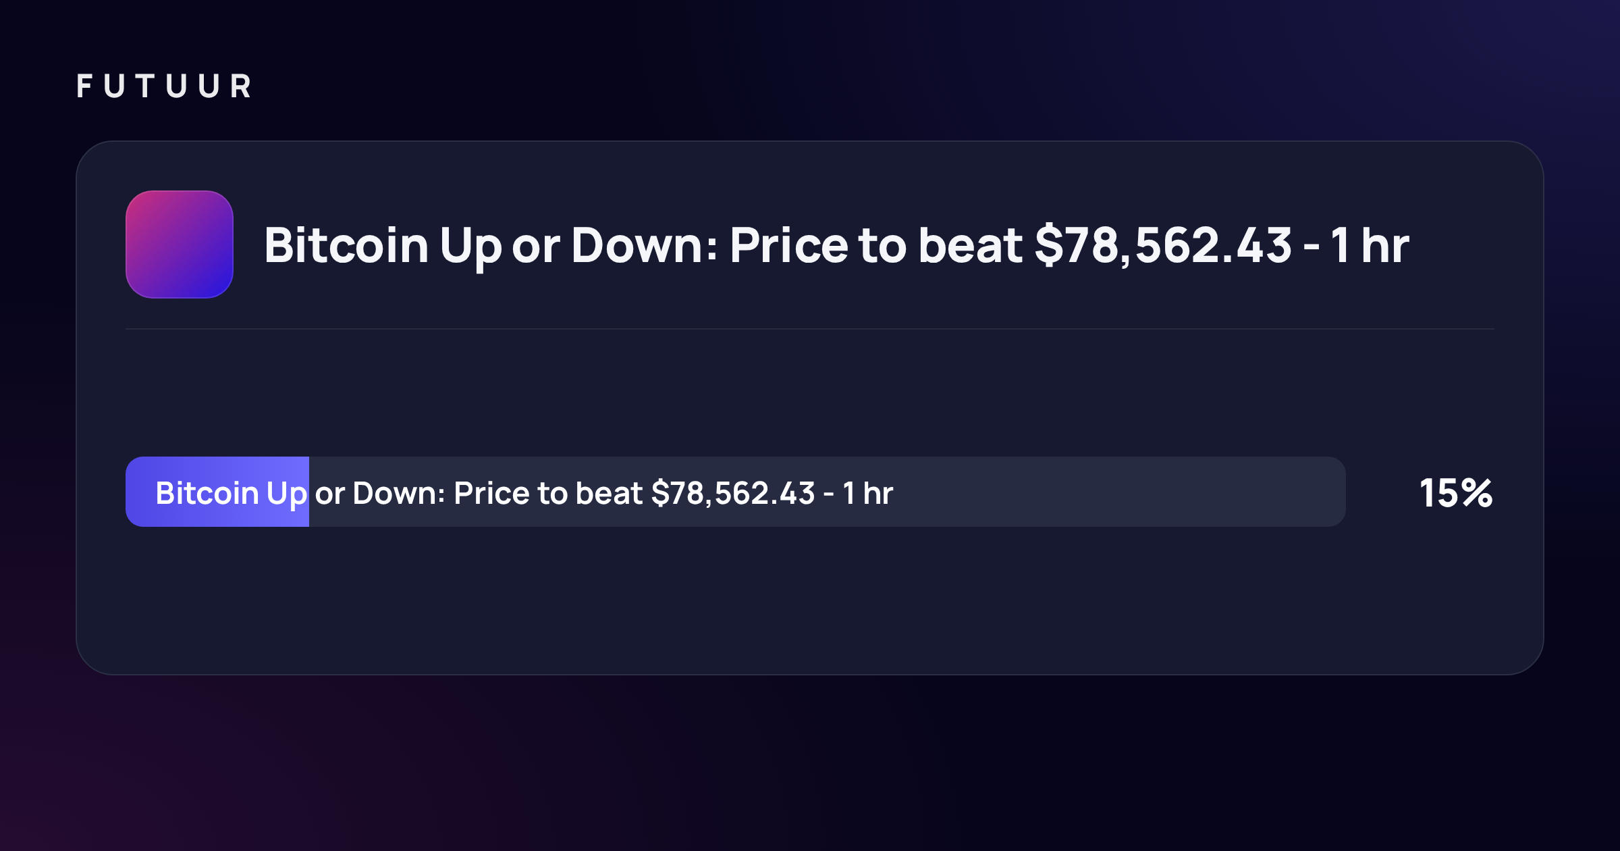The height and width of the screenshot is (851, 1620).
Task: Click the word 'Down' in the outcome bar
Action: coord(394,494)
